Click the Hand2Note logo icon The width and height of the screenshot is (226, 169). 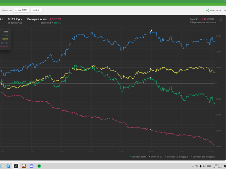click(x=207, y=10)
